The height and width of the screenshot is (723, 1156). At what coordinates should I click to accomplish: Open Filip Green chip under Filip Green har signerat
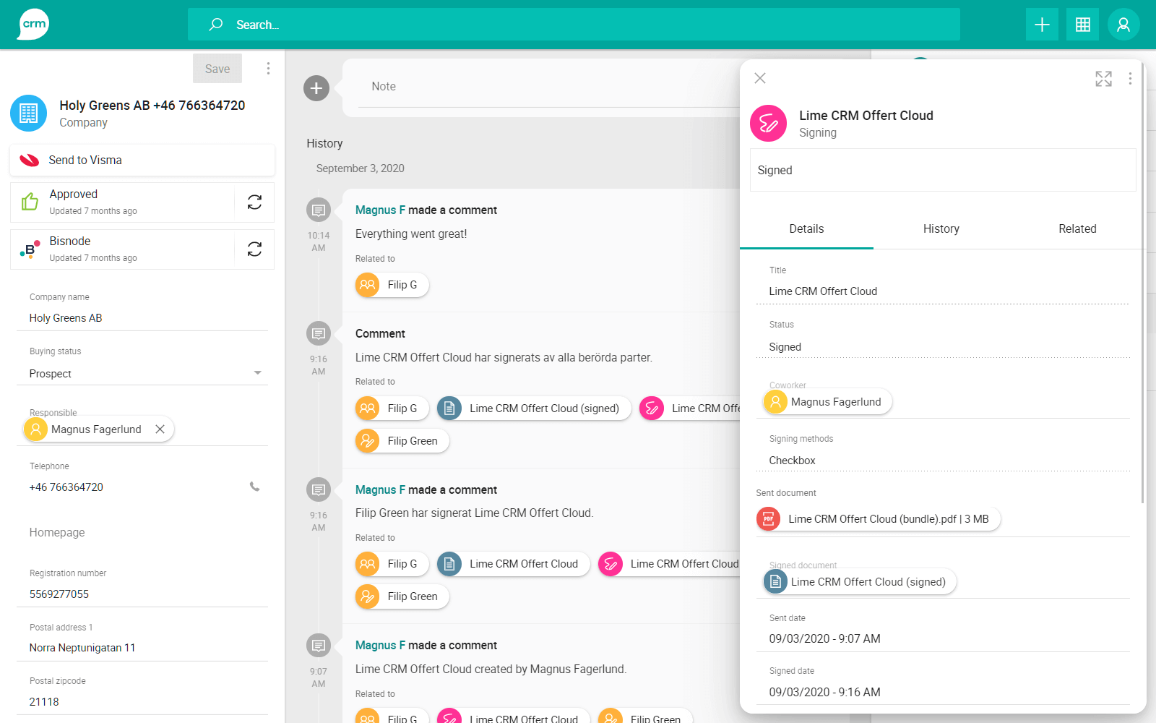(402, 596)
